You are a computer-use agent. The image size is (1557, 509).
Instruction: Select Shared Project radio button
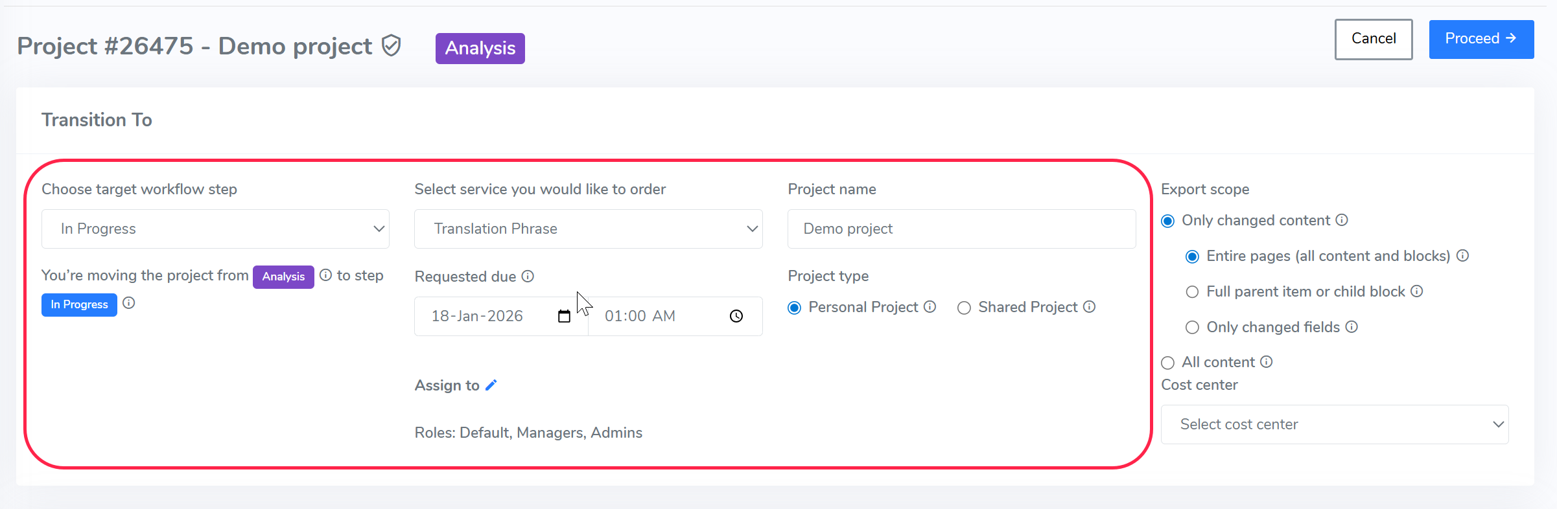pos(965,308)
